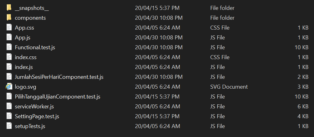Click the Functional.test.js file icon
314x137 pixels.
9,47
